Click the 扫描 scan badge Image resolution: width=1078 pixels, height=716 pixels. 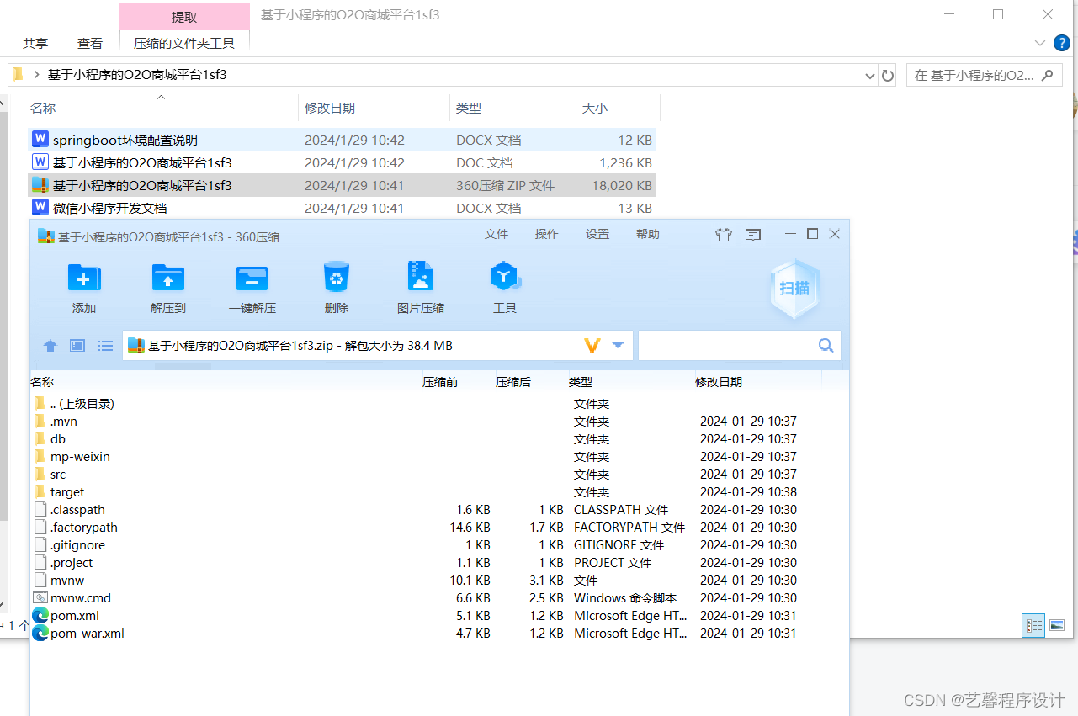[x=794, y=289]
